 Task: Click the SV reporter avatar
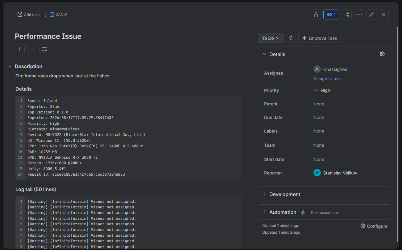[x=317, y=173]
